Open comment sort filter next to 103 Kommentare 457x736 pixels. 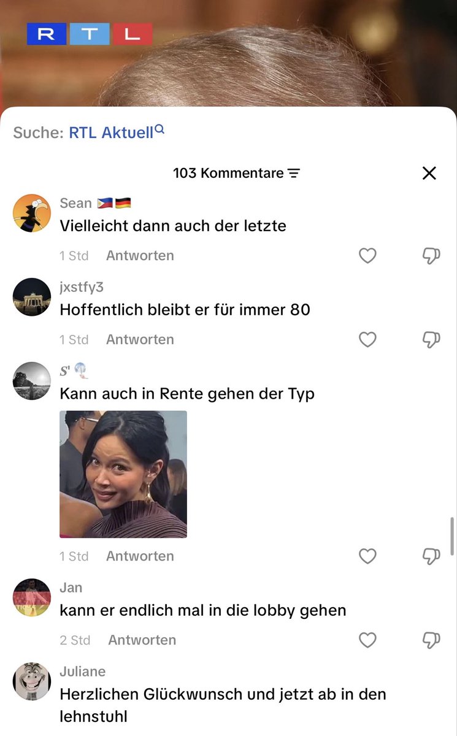pyautogui.click(x=294, y=174)
